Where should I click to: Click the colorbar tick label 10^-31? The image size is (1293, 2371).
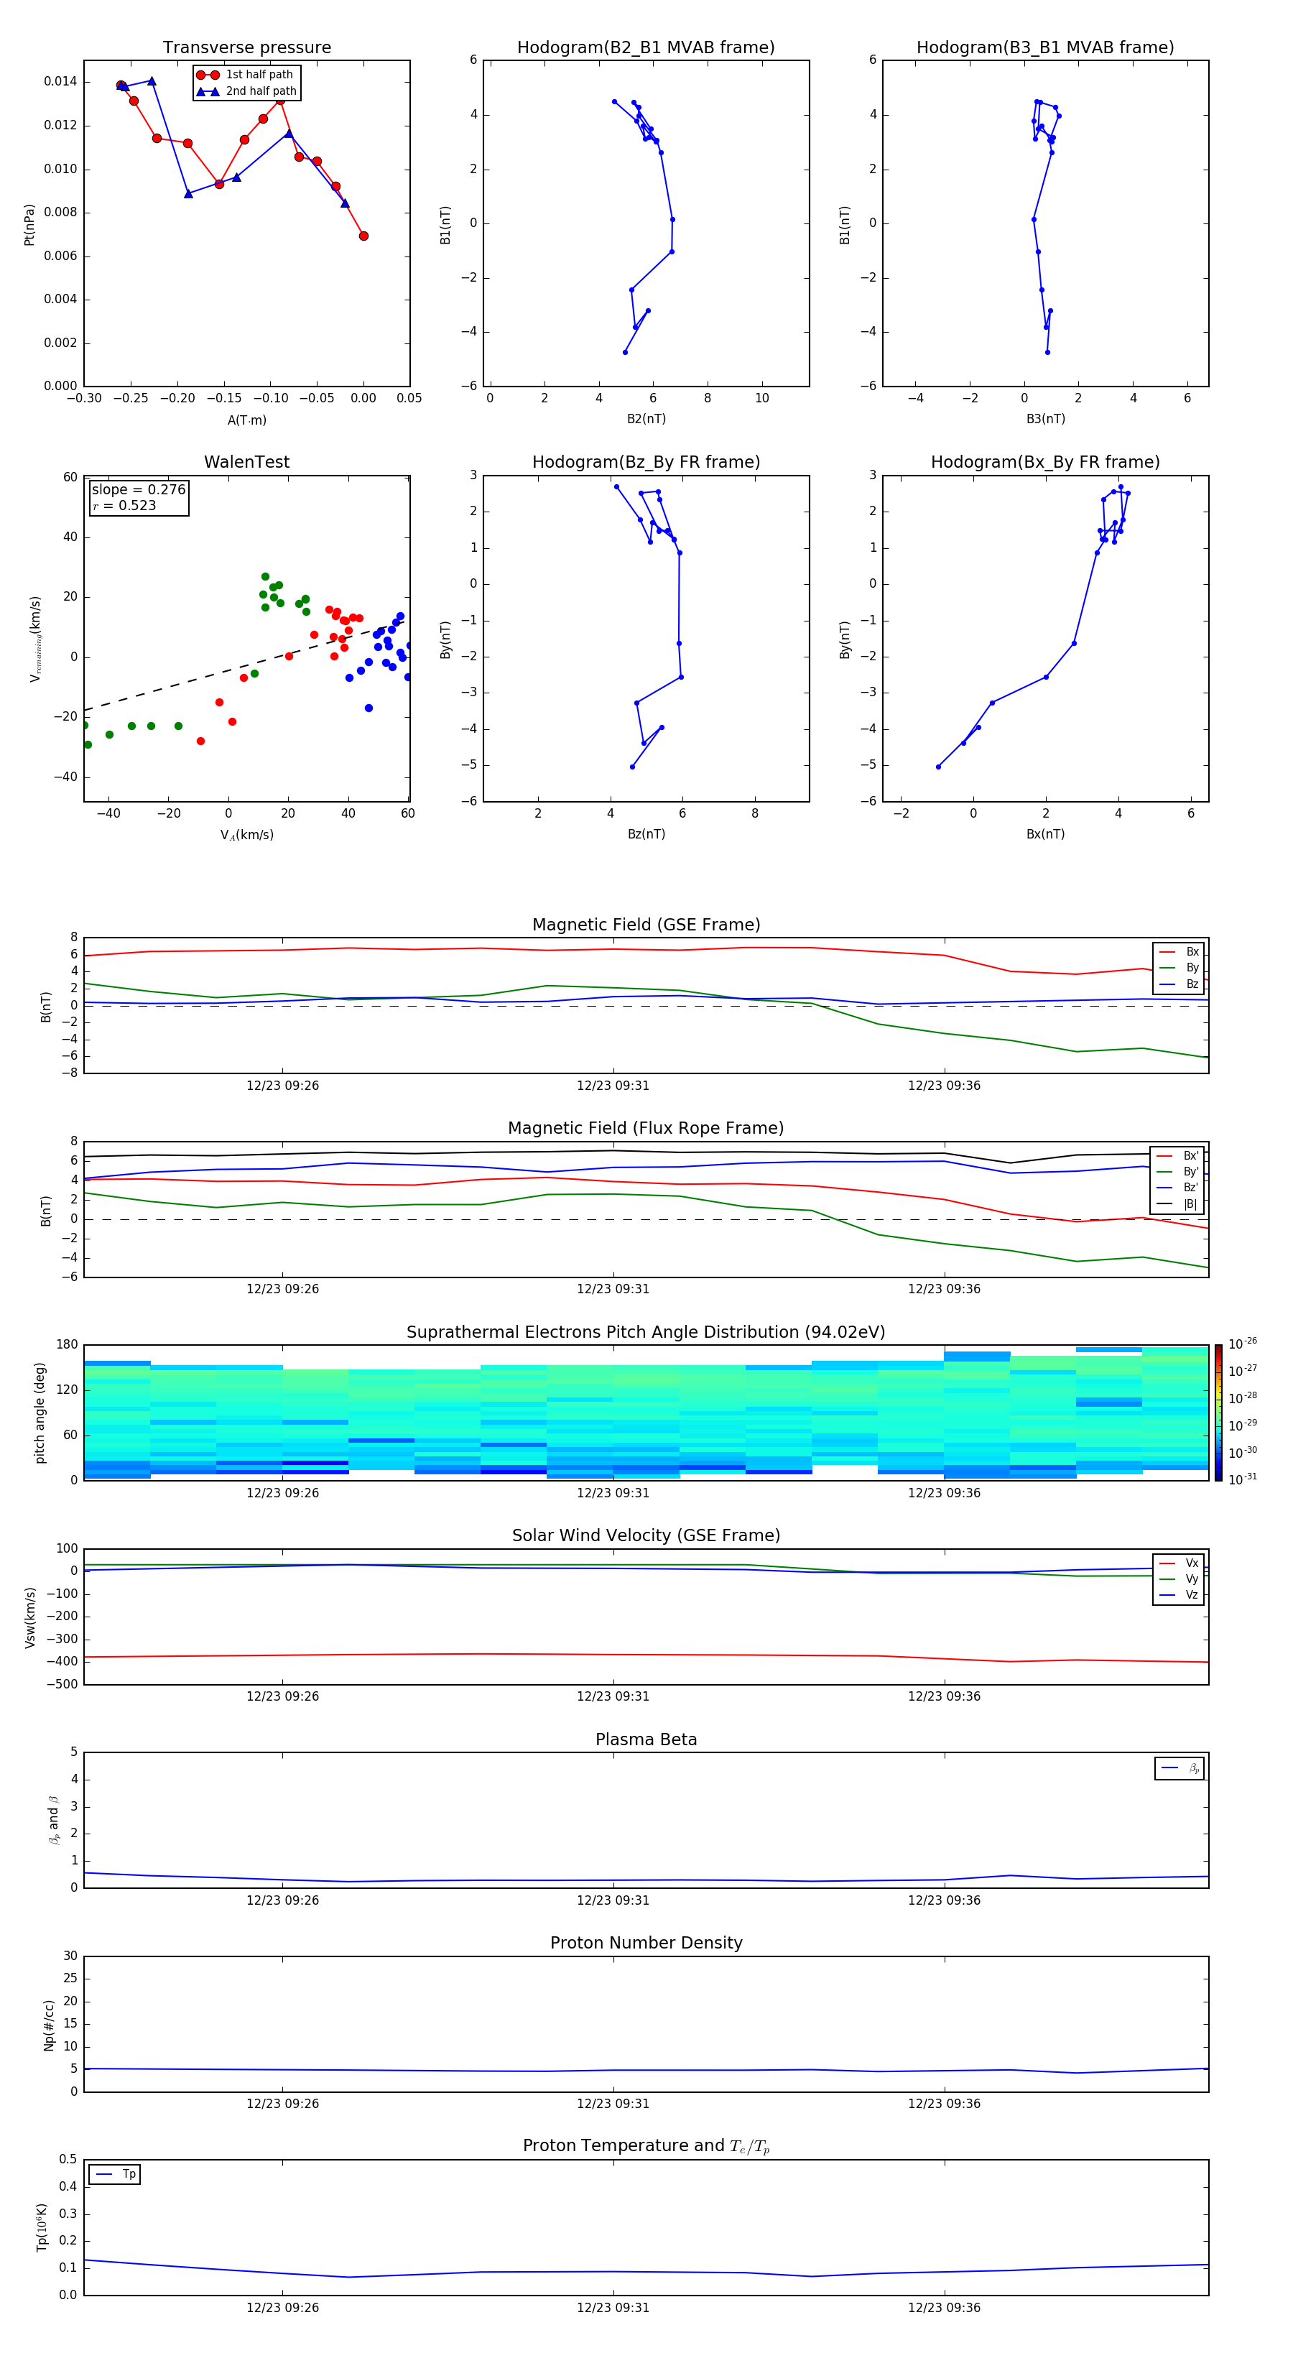[x=1243, y=1479]
